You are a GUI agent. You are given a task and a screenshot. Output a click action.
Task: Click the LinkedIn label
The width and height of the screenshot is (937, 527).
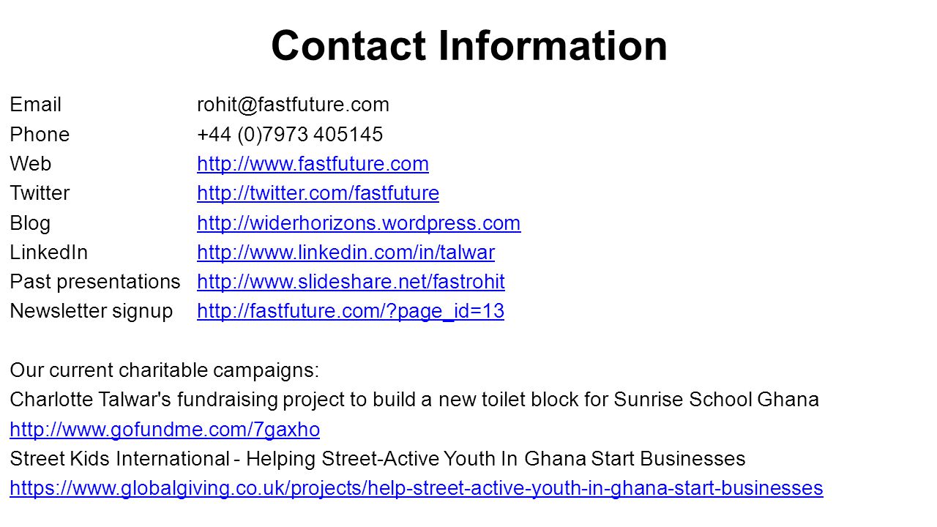point(48,253)
